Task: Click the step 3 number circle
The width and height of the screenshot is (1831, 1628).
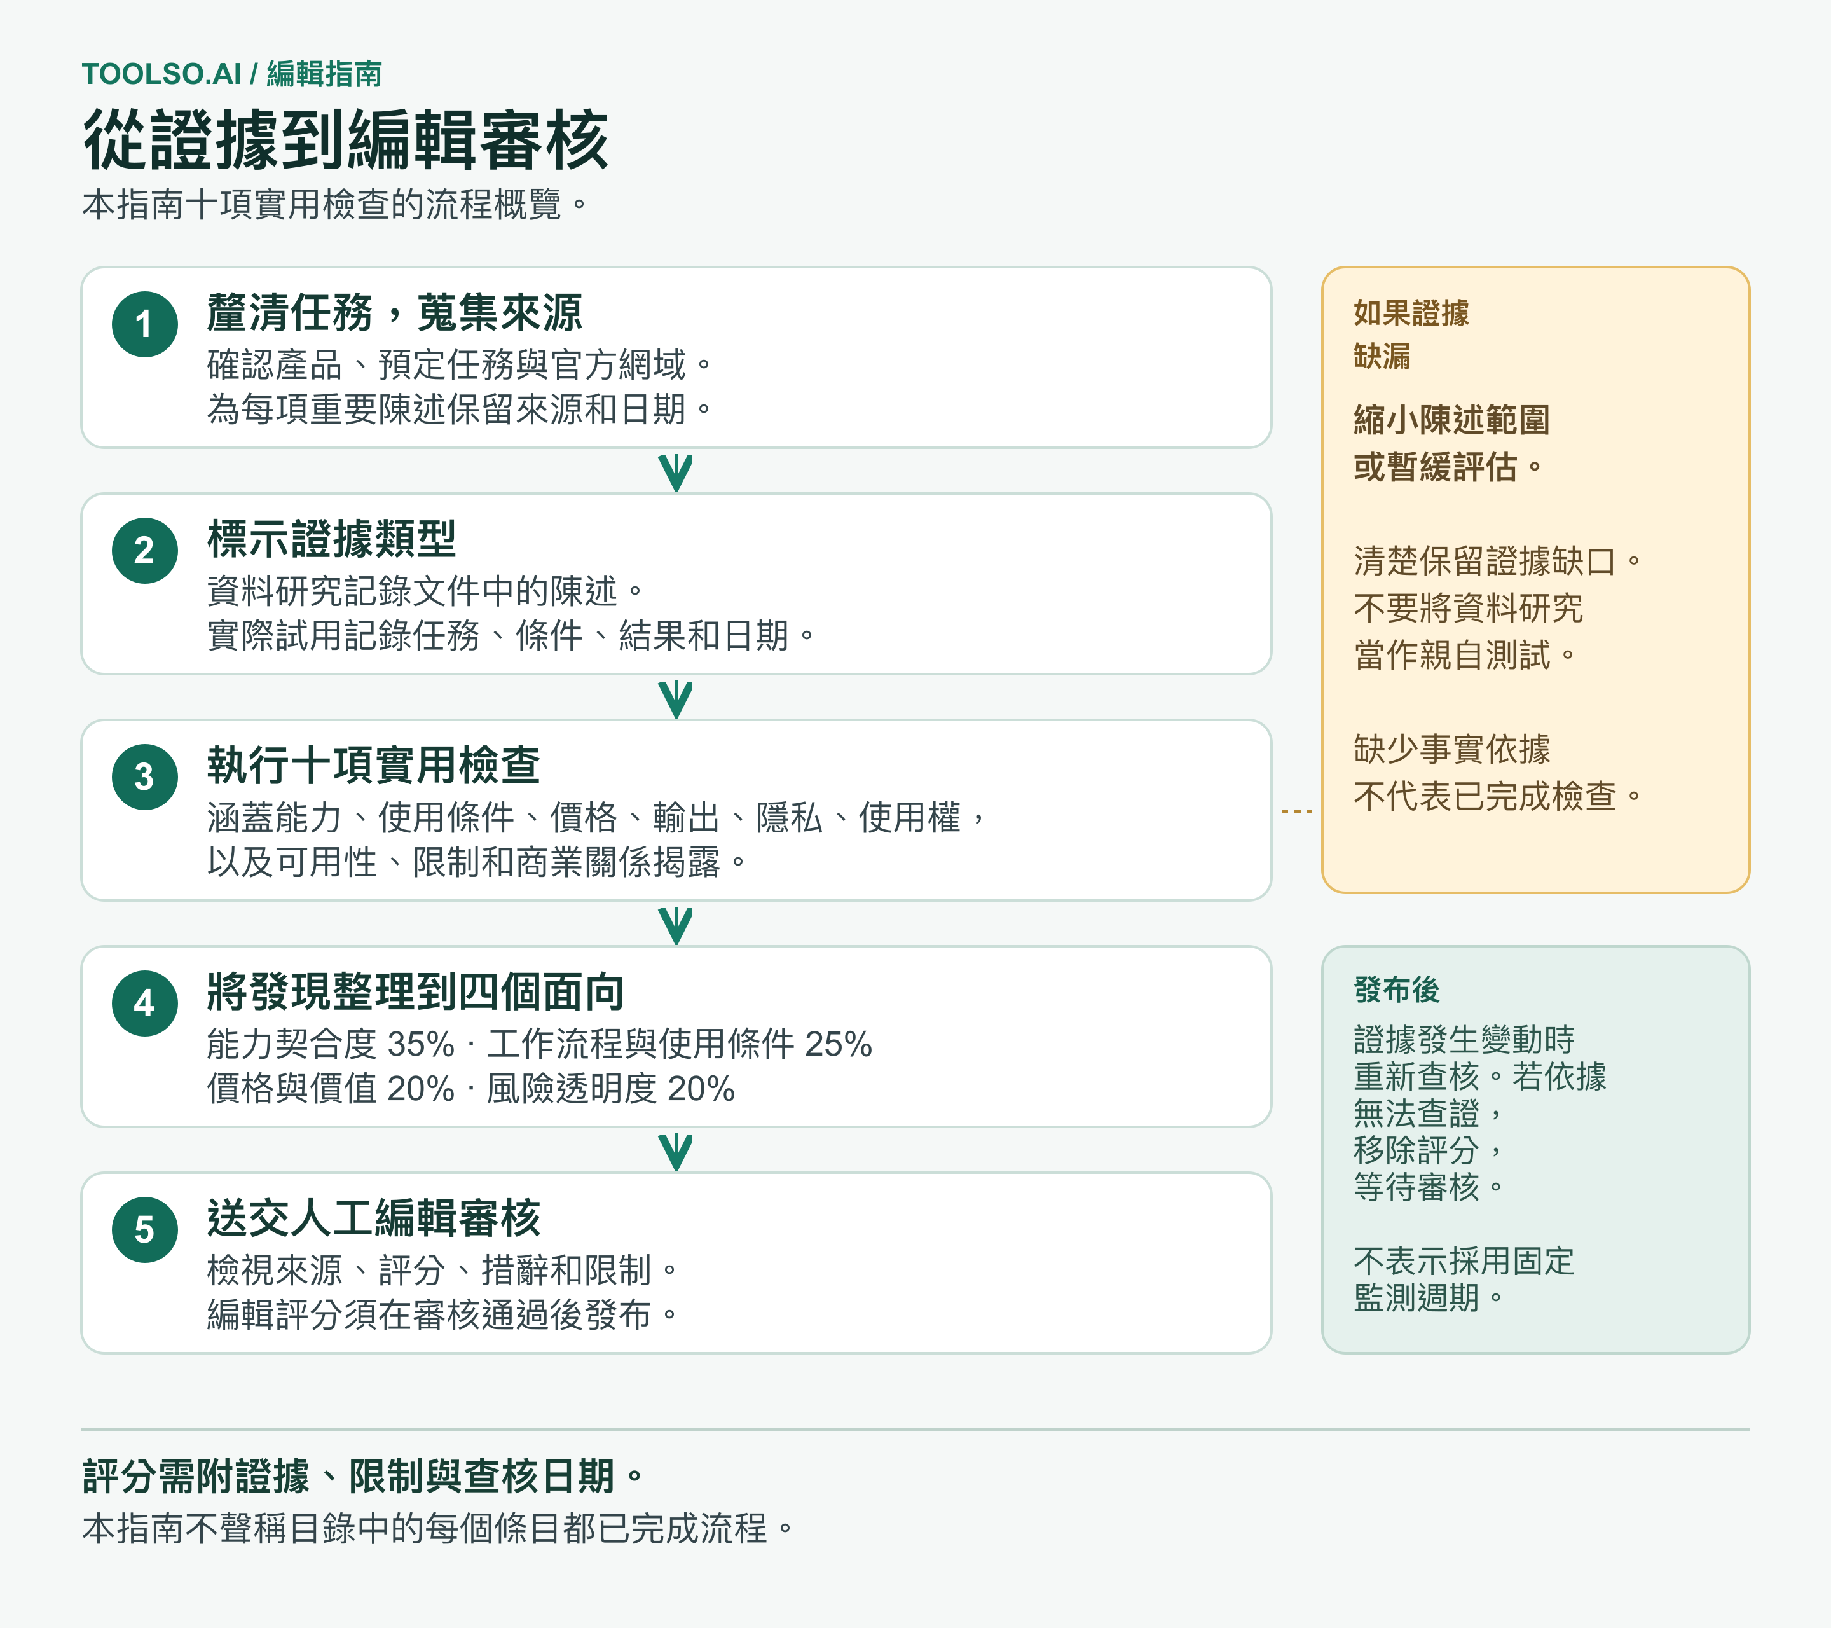Action: [x=144, y=778]
